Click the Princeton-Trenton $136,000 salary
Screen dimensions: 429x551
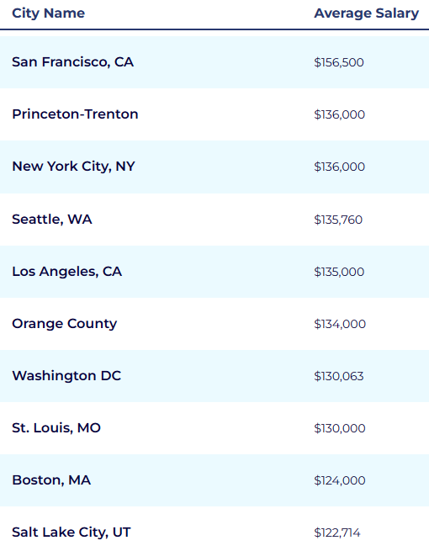[x=339, y=114]
